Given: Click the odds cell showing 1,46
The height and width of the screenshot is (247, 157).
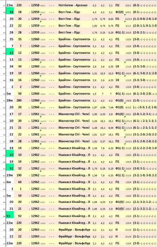Looking at the screenshot, I should tap(94, 128).
